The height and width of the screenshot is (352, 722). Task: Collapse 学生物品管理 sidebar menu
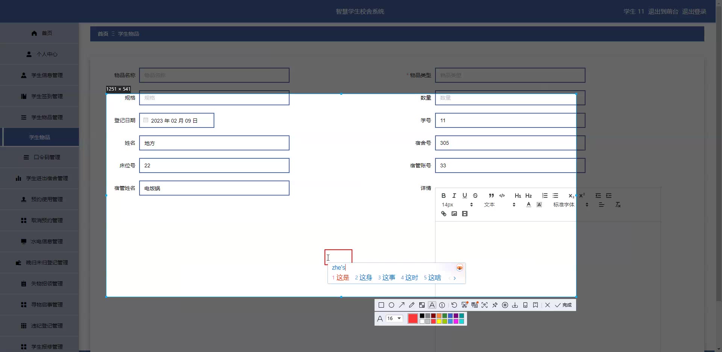click(39, 117)
